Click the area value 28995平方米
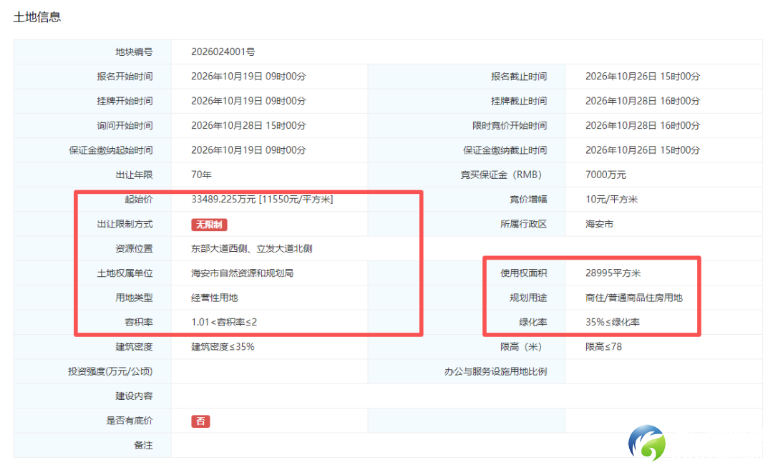The height and width of the screenshot is (465, 773). 613,273
